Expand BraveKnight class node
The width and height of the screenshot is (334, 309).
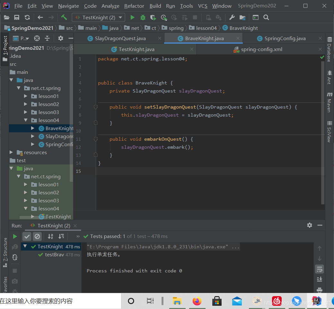point(32,128)
